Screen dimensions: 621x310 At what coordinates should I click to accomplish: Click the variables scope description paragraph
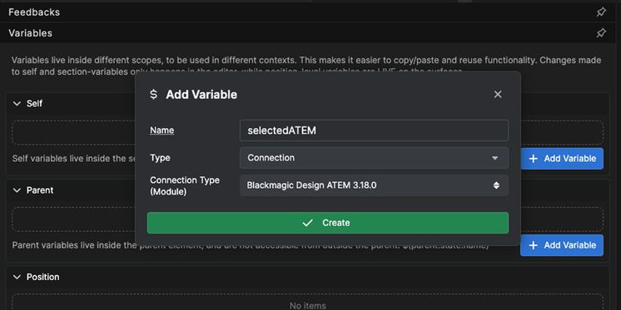306,66
